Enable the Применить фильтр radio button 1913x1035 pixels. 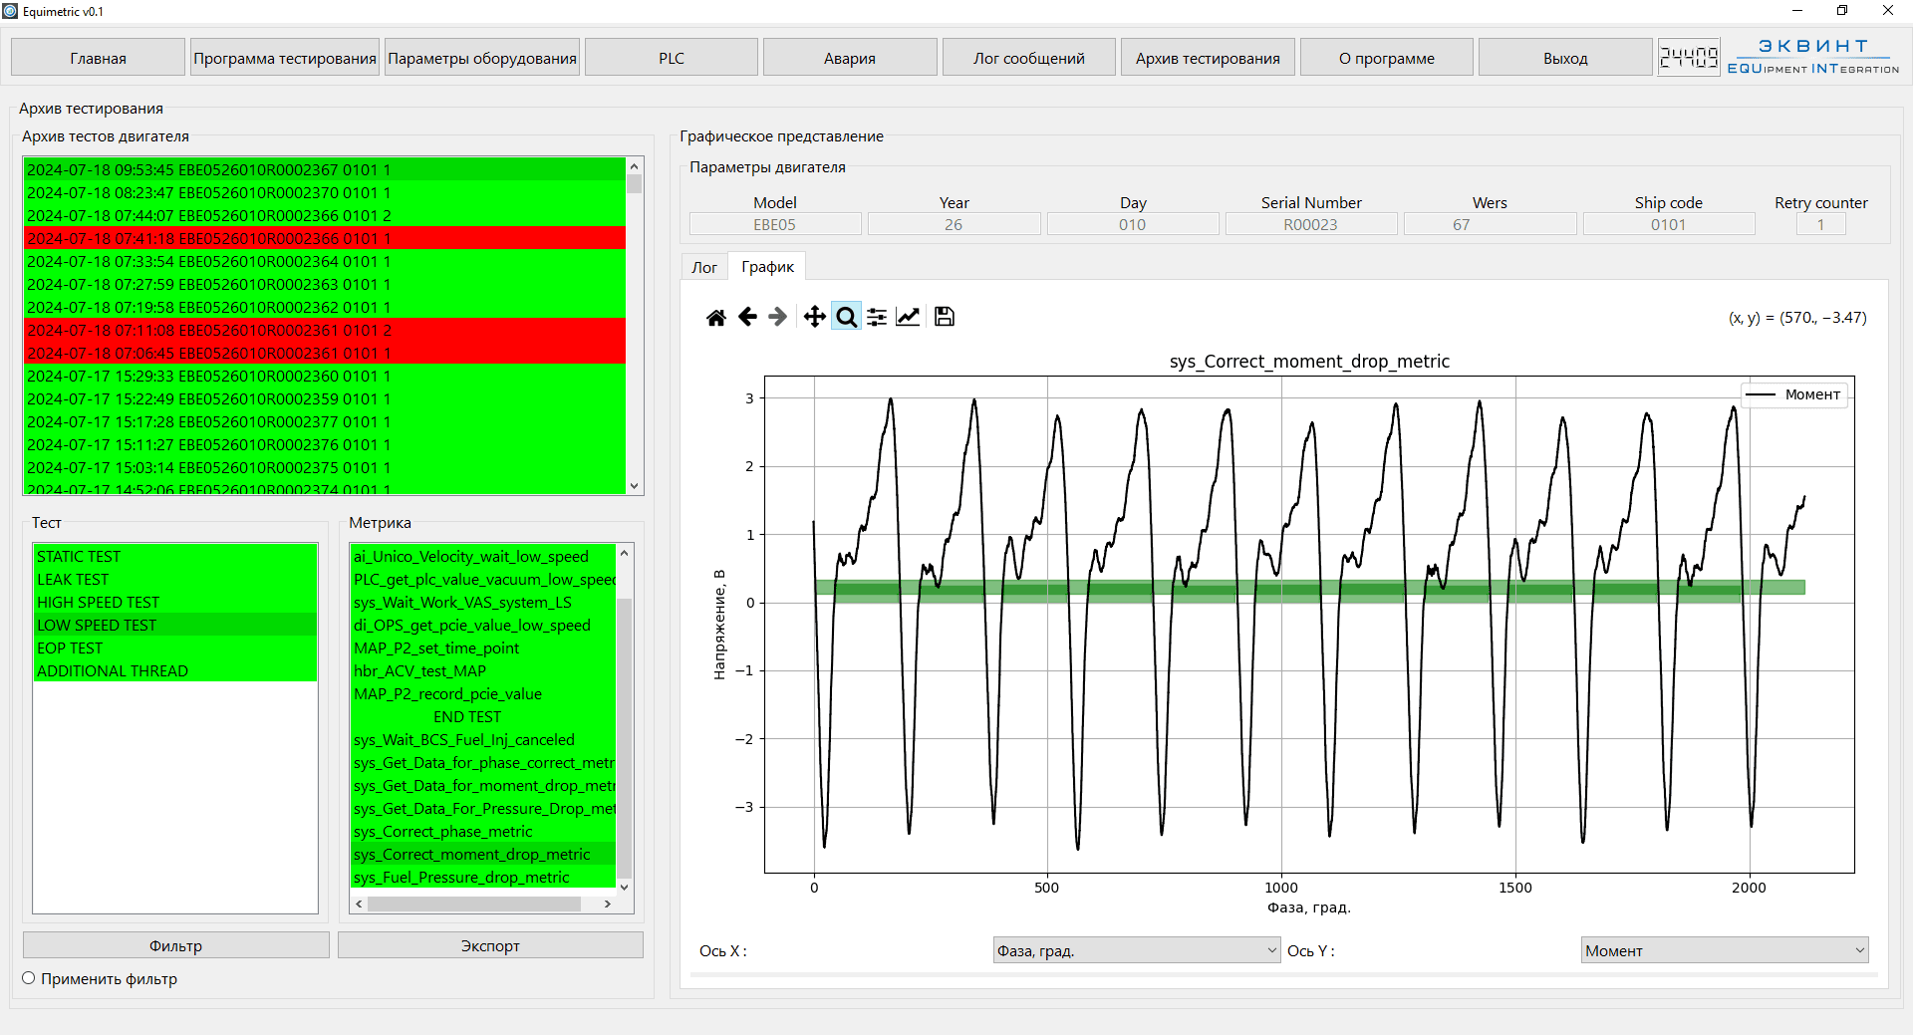point(29,978)
